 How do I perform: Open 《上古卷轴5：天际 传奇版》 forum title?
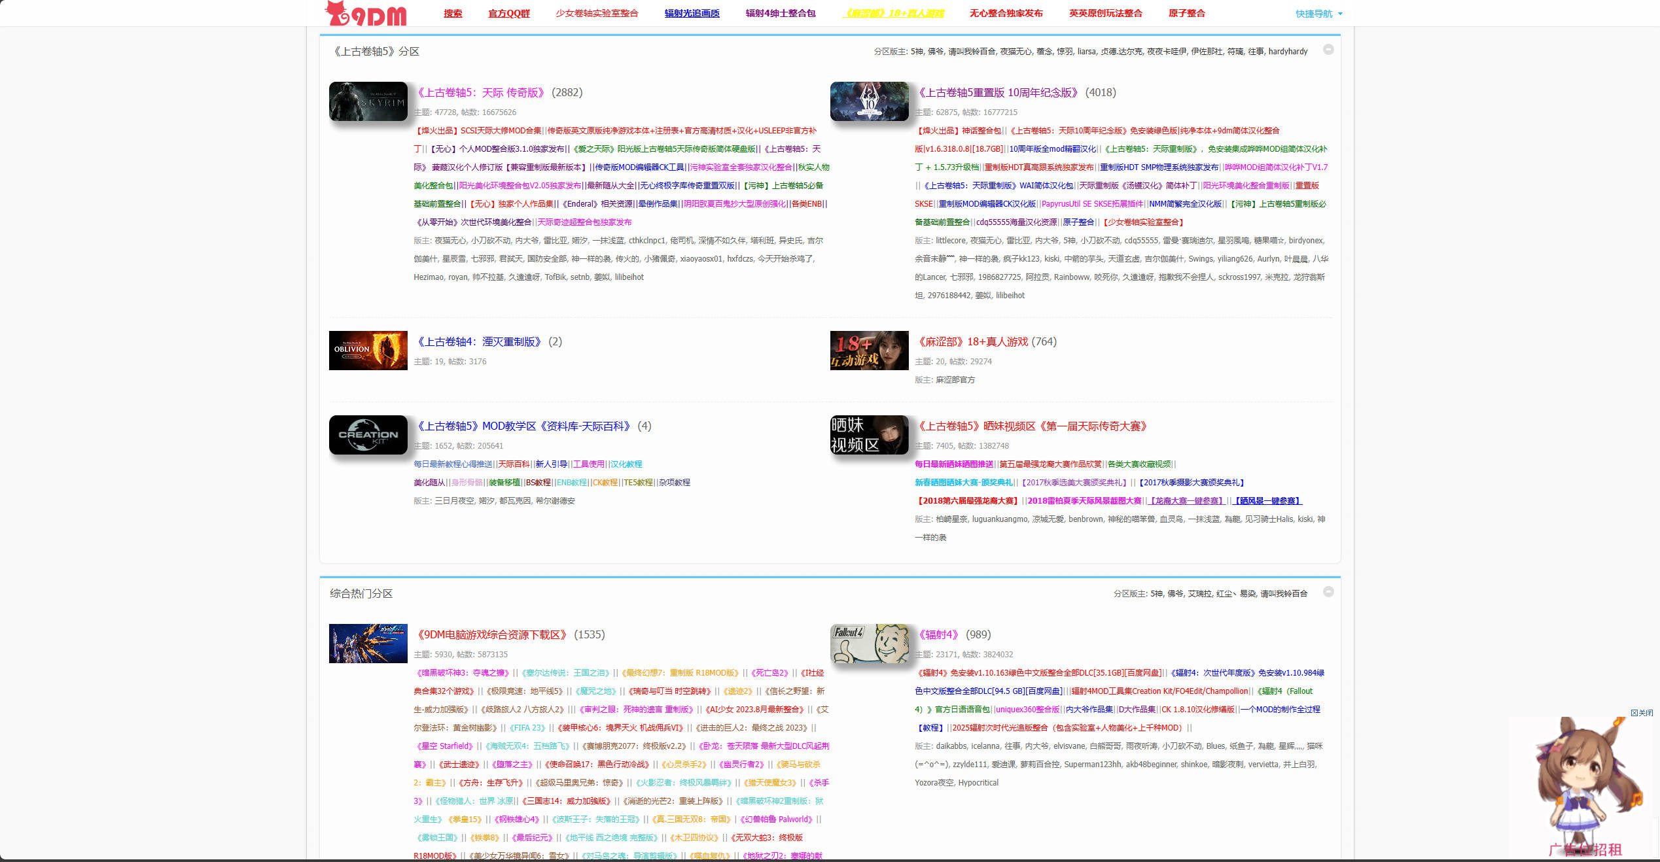tap(481, 93)
